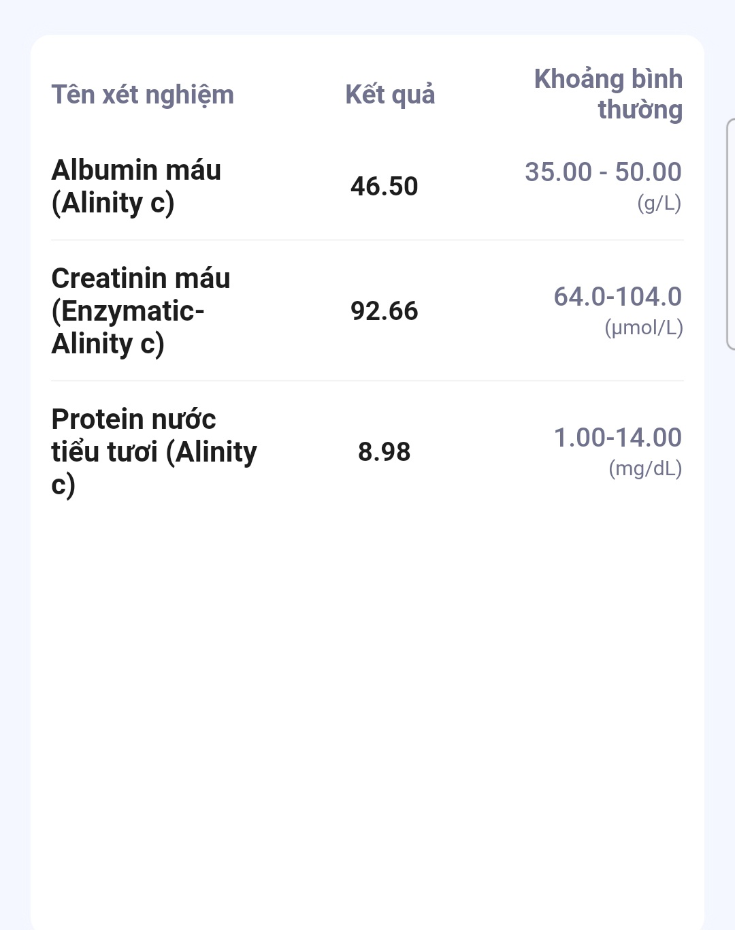
Task: Click the normal range 35.00 - 50.00
Action: coord(603,172)
